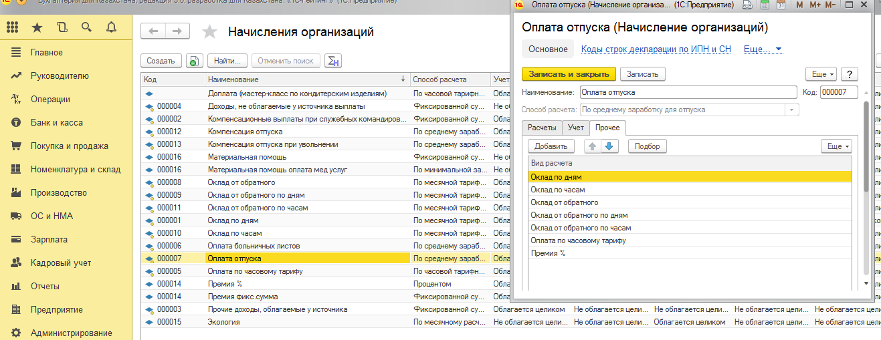Go forward with the right arrow button
The image size is (881, 340).
point(177,31)
